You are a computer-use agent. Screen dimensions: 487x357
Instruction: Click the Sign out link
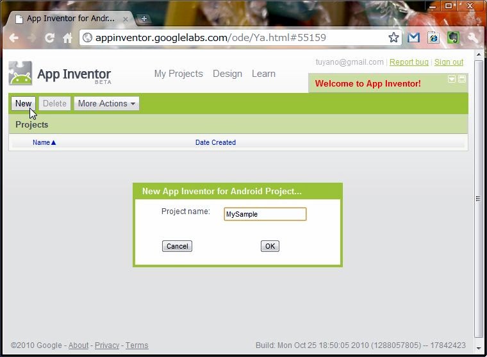point(449,62)
